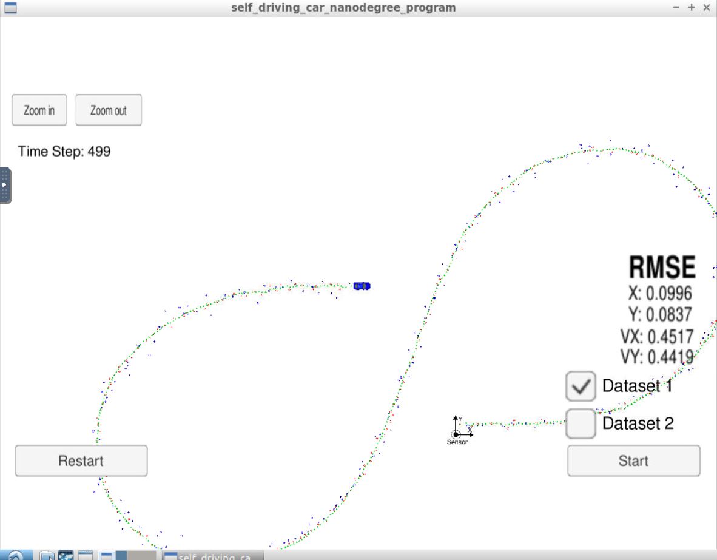Select the blue car icon on the track
This screenshot has width=717, height=560.
pyautogui.click(x=362, y=285)
